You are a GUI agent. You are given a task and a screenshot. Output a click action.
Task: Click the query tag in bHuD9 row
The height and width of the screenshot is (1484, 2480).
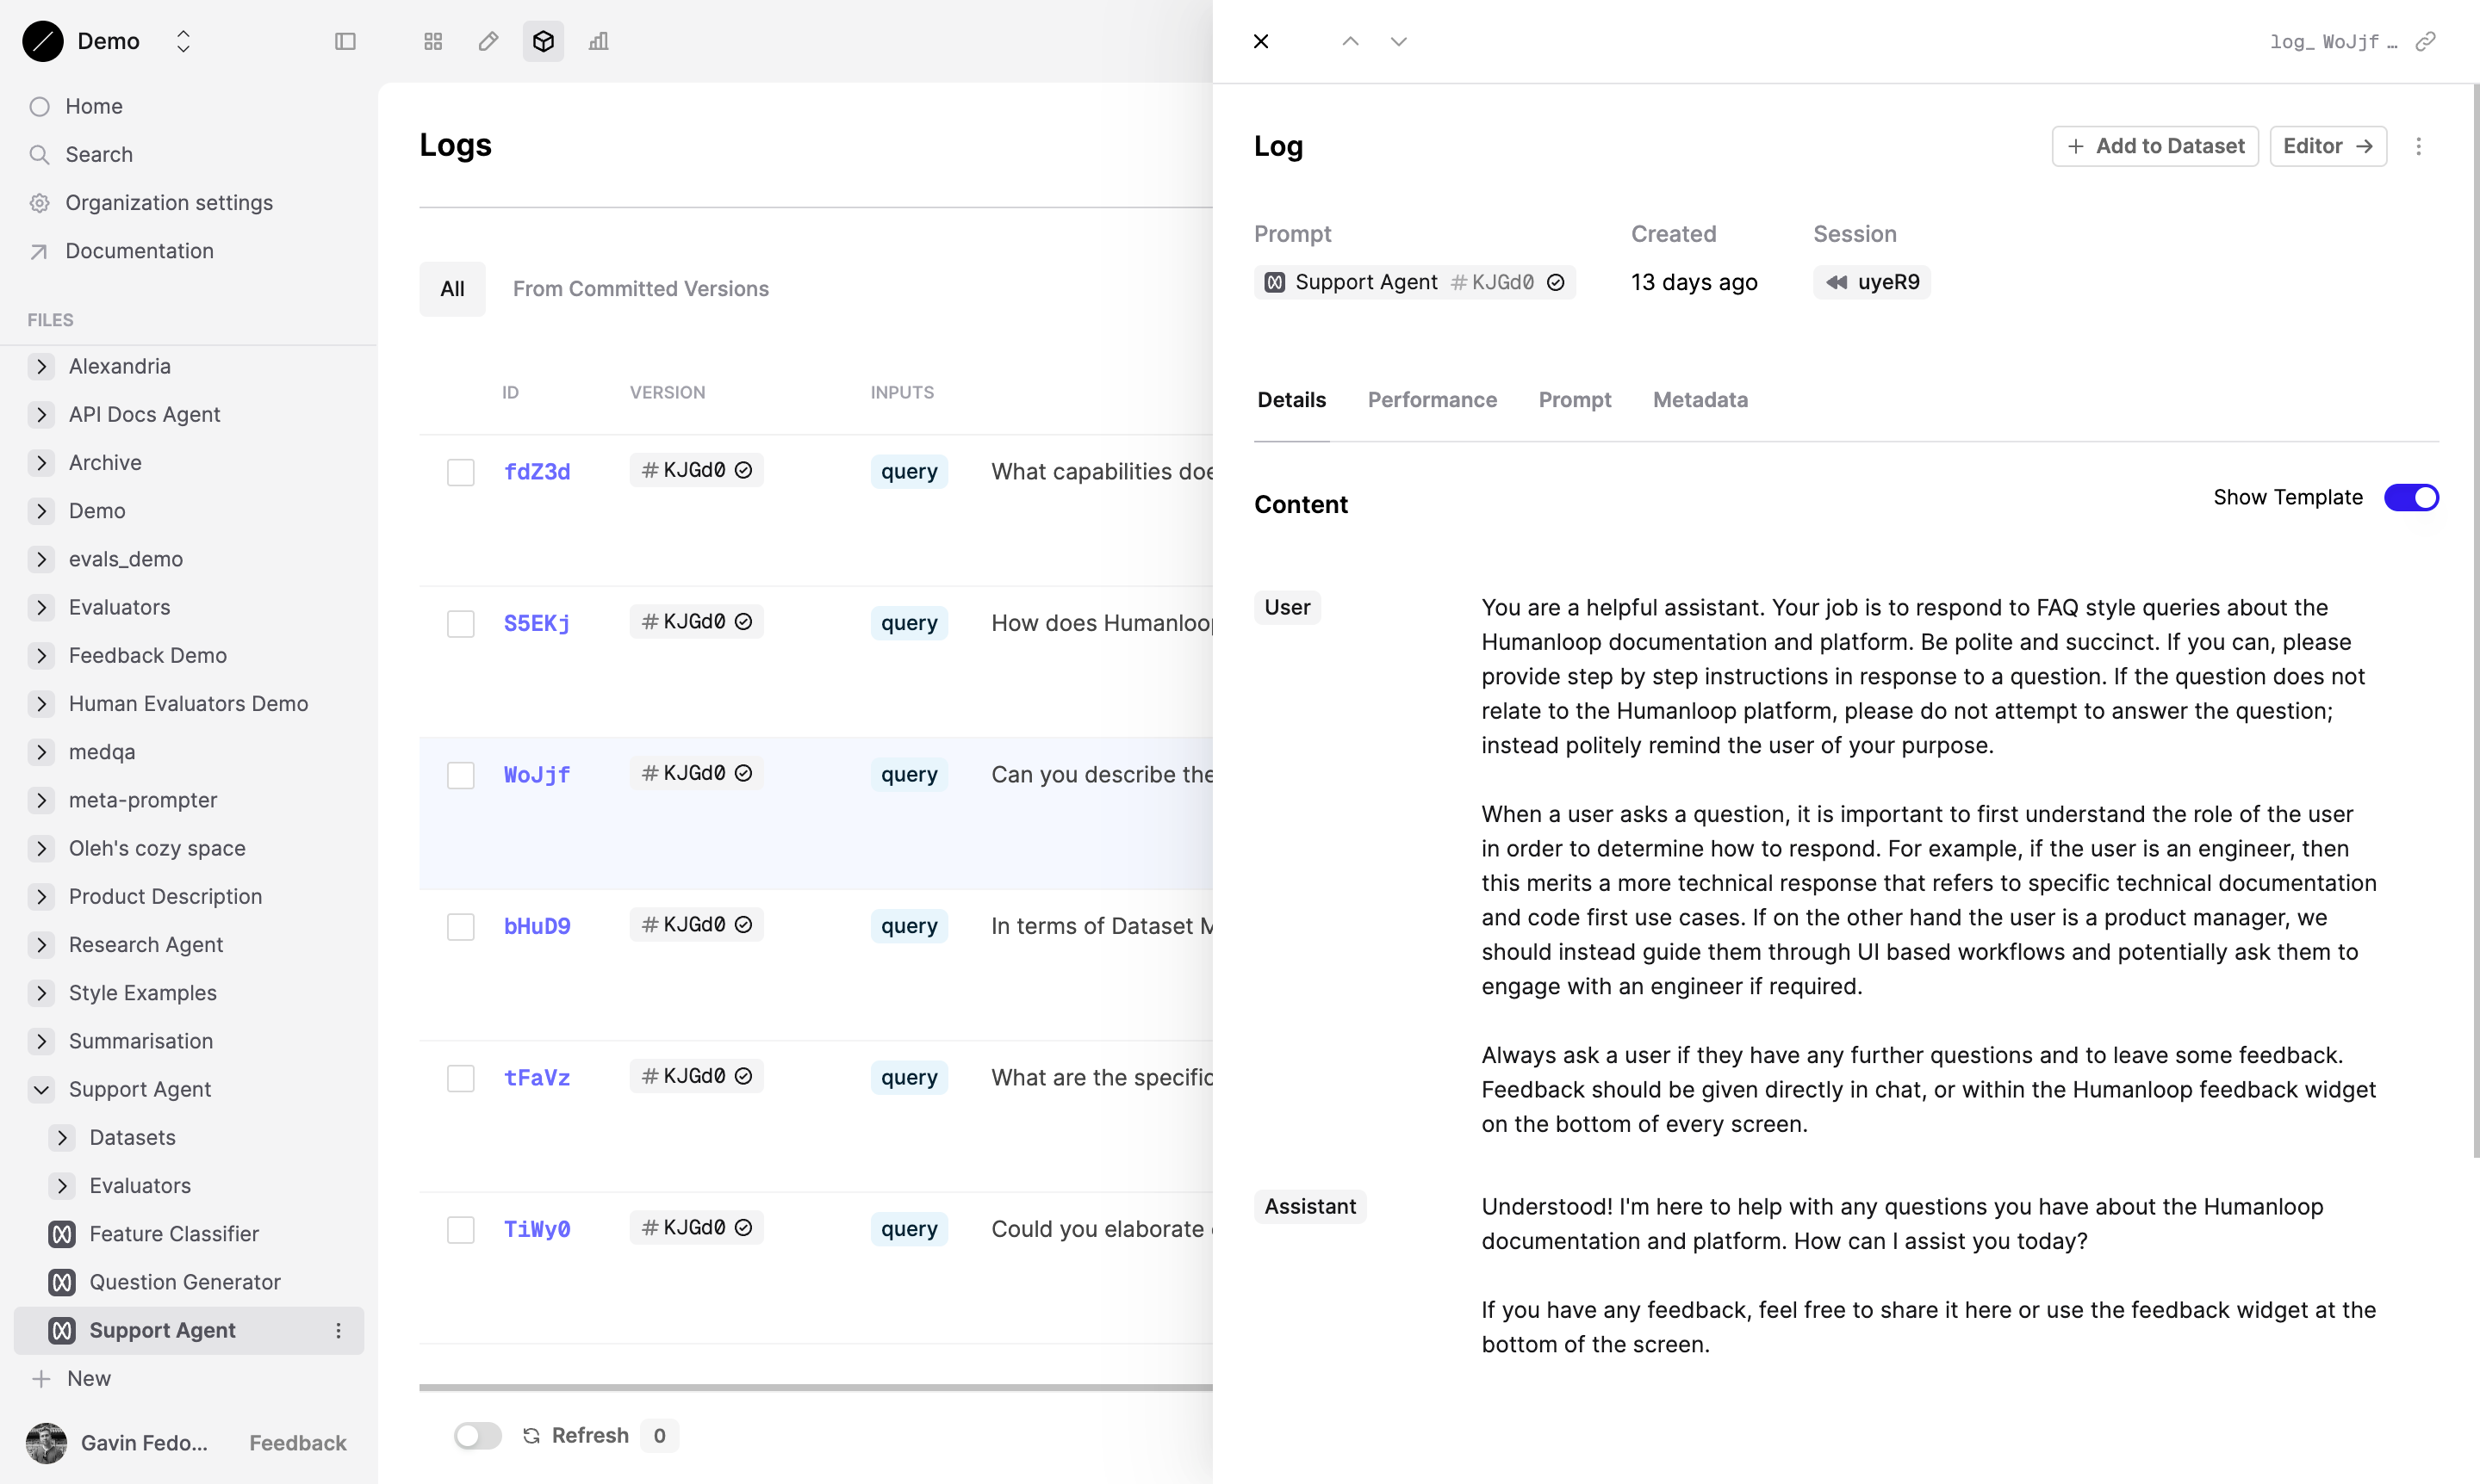click(910, 926)
